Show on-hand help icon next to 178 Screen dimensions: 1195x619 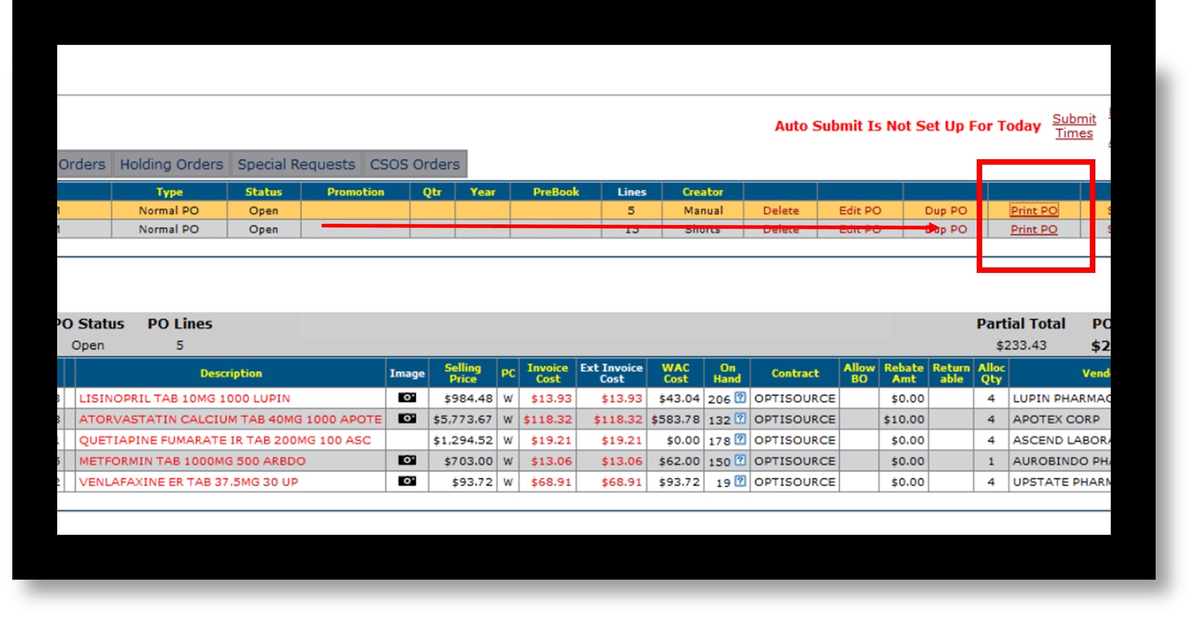click(x=740, y=440)
